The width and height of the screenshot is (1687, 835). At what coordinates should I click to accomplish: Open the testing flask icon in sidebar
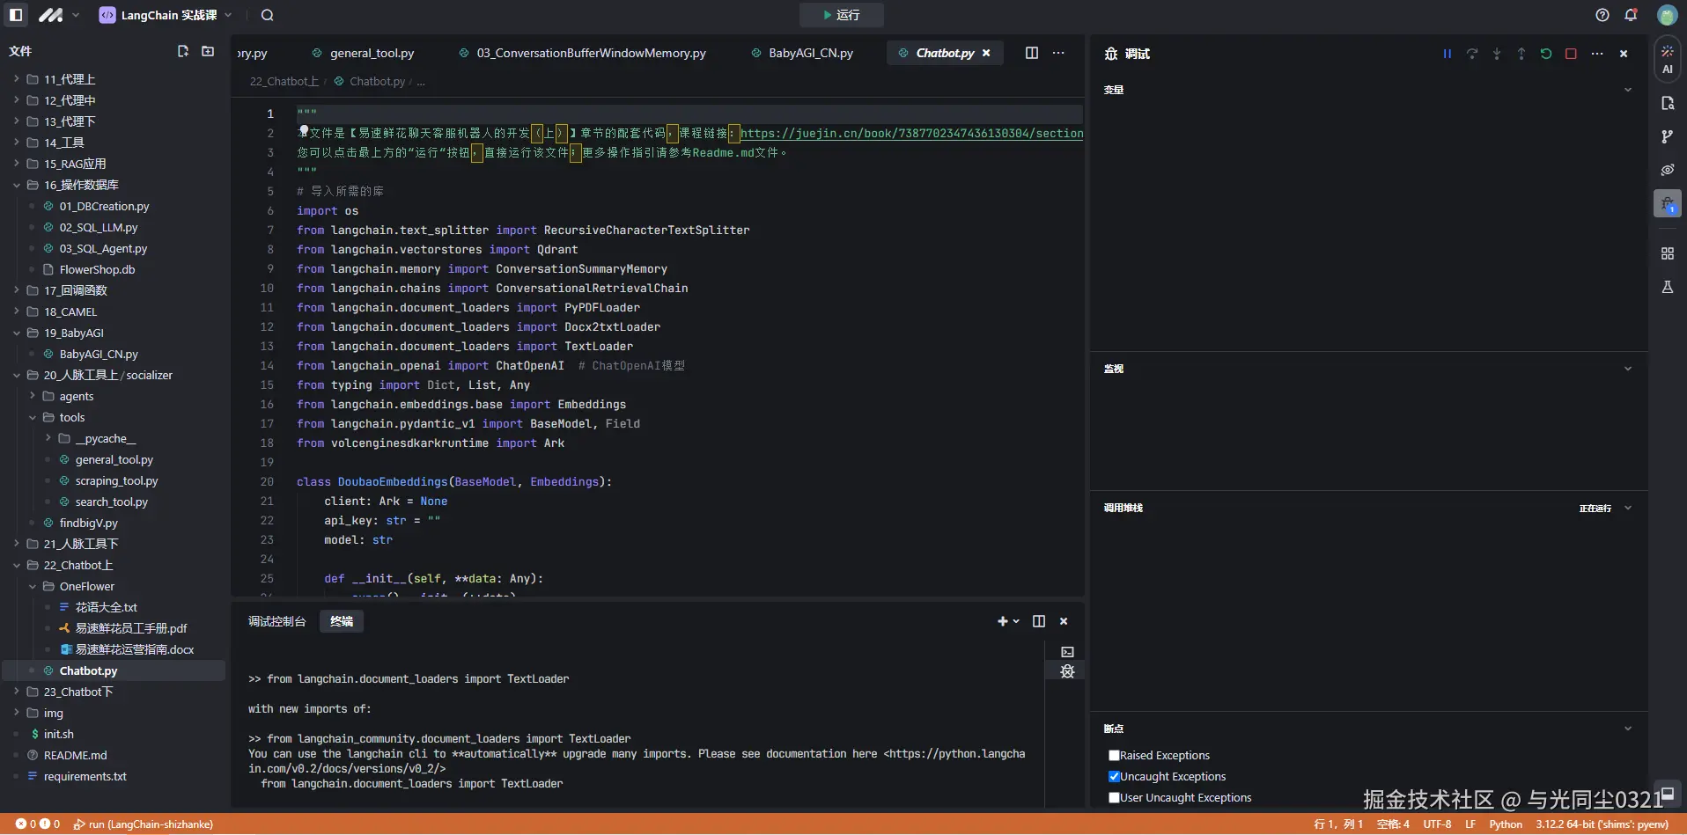(x=1667, y=288)
